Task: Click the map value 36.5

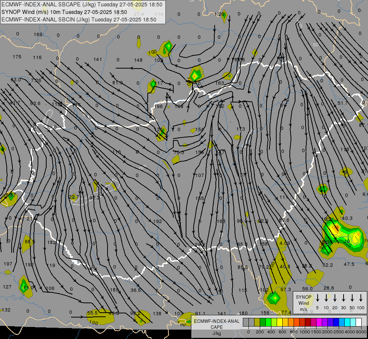Action: 136,290
